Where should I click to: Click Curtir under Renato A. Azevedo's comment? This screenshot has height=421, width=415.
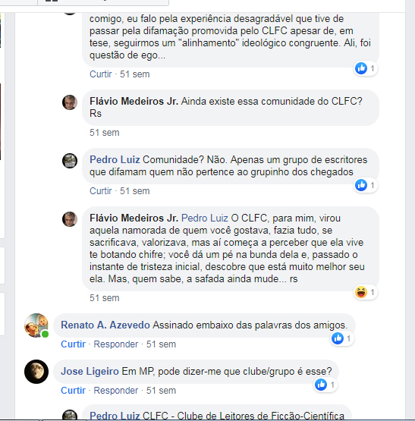[x=73, y=344]
